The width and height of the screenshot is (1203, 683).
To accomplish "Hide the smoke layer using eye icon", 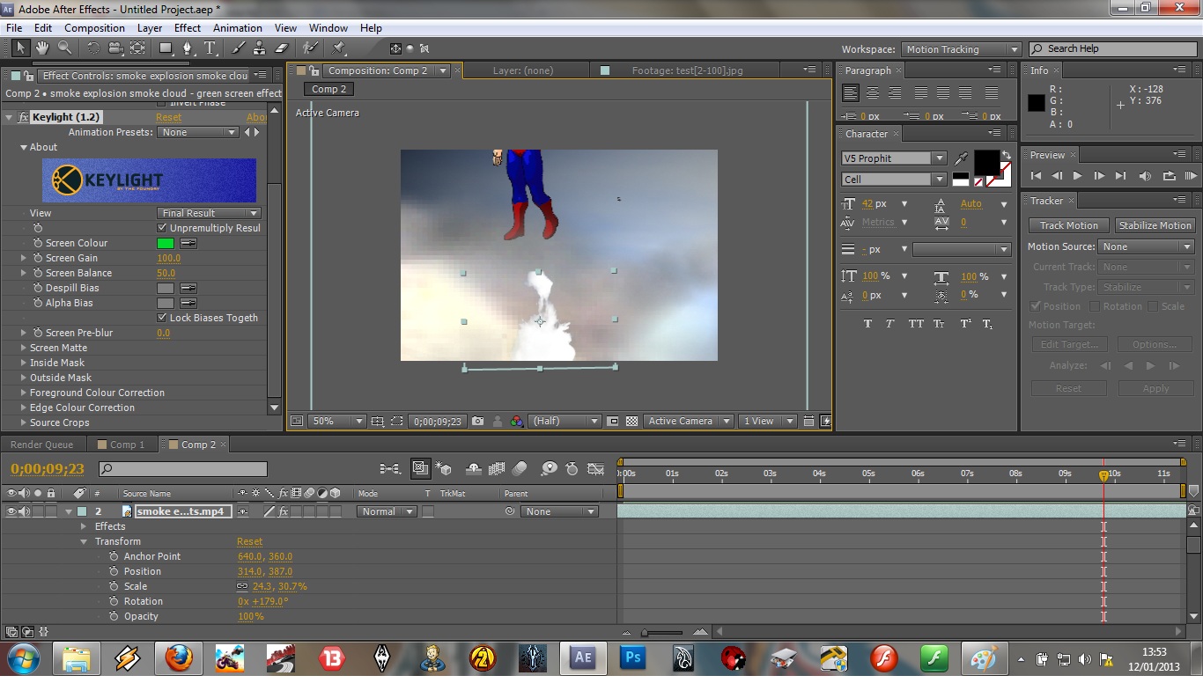I will point(11,511).
